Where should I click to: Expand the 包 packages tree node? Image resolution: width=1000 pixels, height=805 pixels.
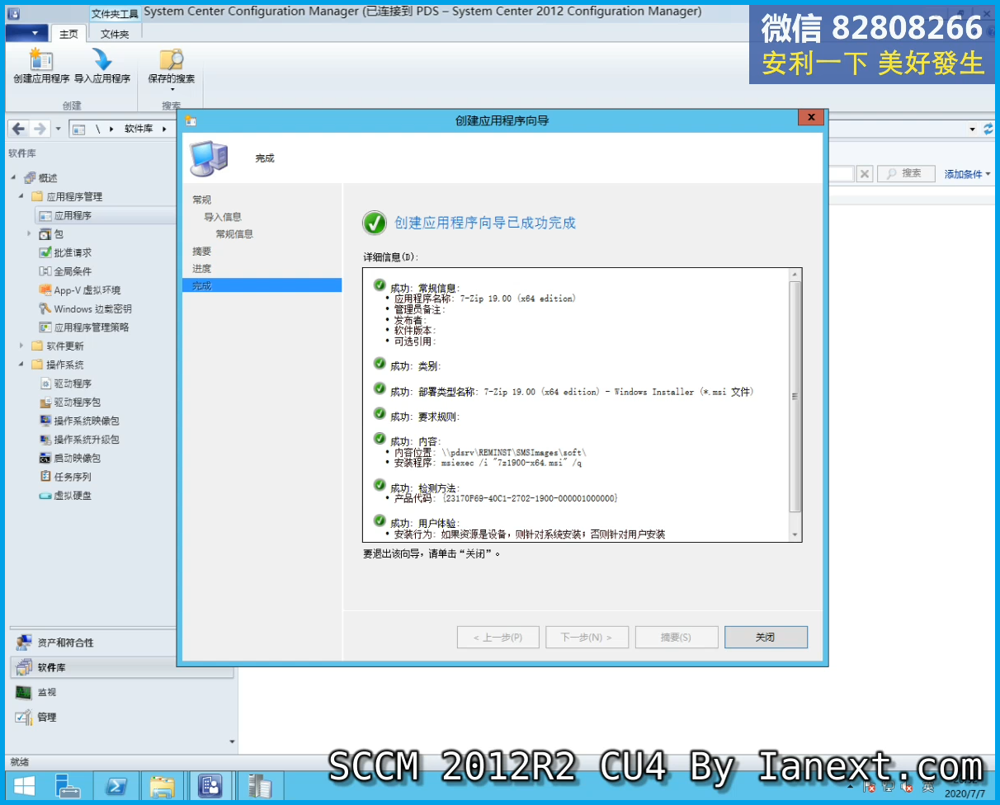tap(30, 234)
